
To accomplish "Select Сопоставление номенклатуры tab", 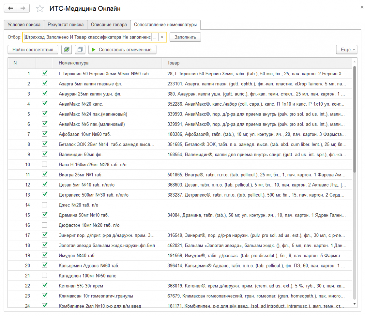I will coord(165,25).
